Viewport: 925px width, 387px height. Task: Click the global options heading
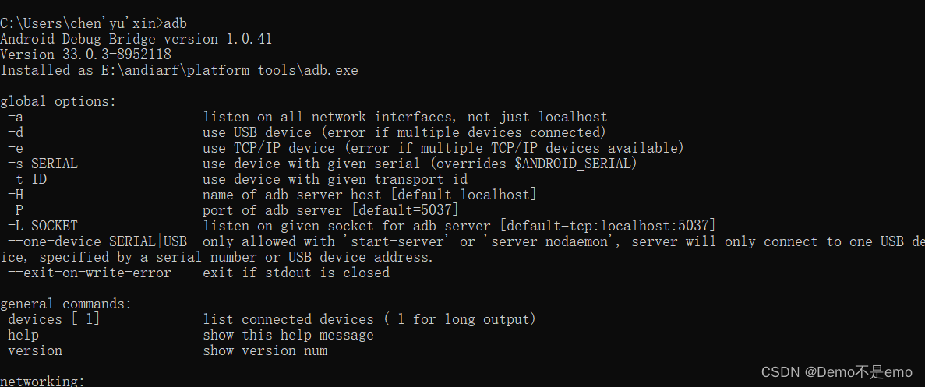[x=58, y=101]
